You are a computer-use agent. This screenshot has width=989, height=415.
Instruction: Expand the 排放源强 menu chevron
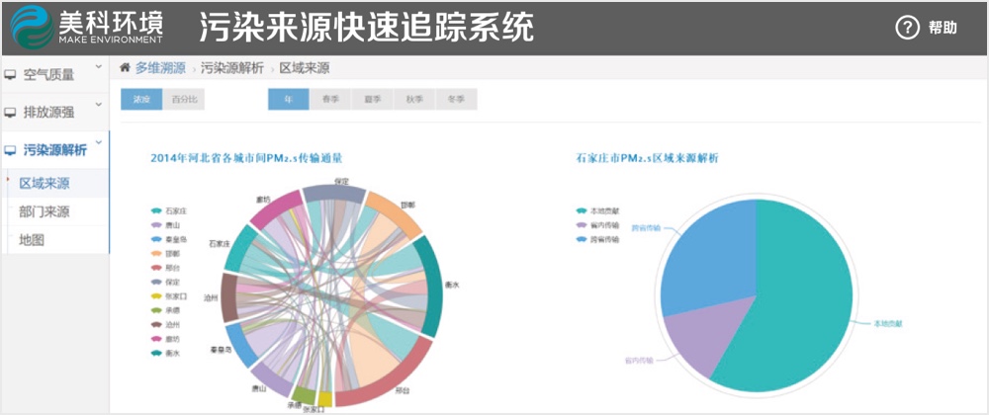(98, 107)
